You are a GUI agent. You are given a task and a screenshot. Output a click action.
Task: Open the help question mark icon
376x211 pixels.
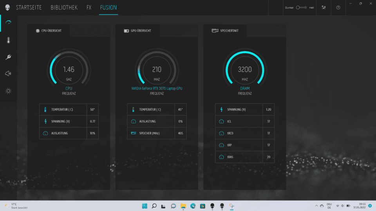coord(338,7)
